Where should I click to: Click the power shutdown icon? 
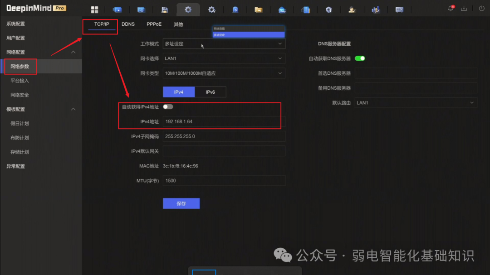(x=481, y=9)
